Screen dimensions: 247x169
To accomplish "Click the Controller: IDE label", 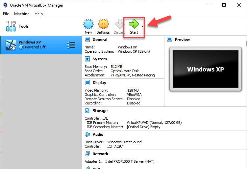I will (x=96, y=118).
